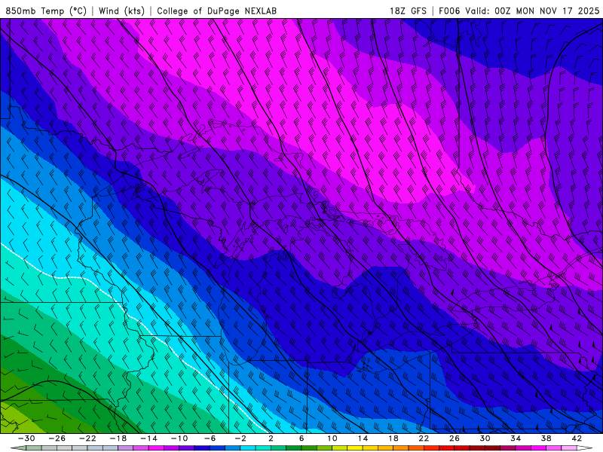Viewport: 603px width, 452px height.
Task: Click the positive 14 colorbar label
Action: coord(363,438)
